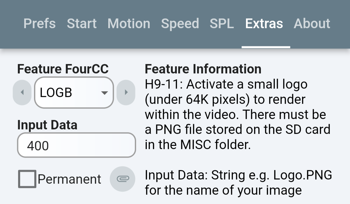The width and height of the screenshot is (350, 204).
Task: Focus the Input Data field containing 400
Action: 76,145
